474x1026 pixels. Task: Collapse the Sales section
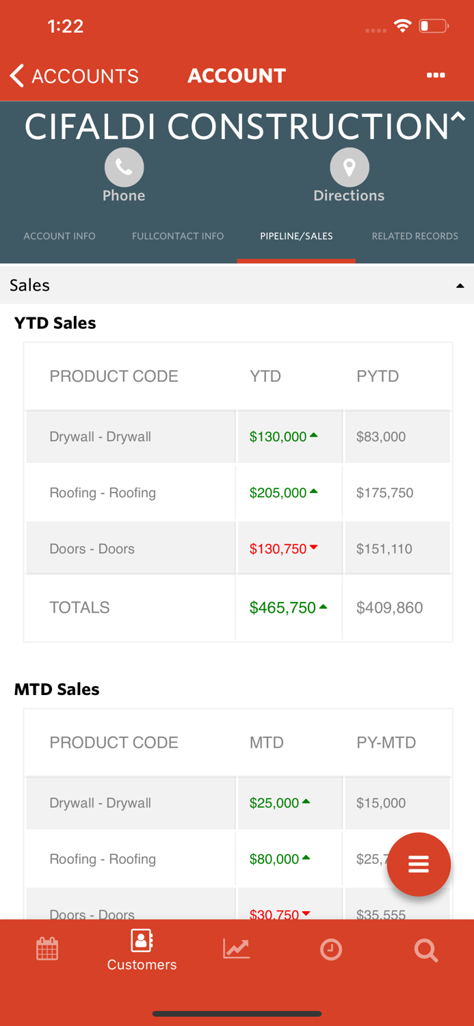[460, 285]
